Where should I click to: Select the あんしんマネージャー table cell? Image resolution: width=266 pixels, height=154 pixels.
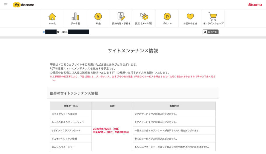[x=71, y=147]
